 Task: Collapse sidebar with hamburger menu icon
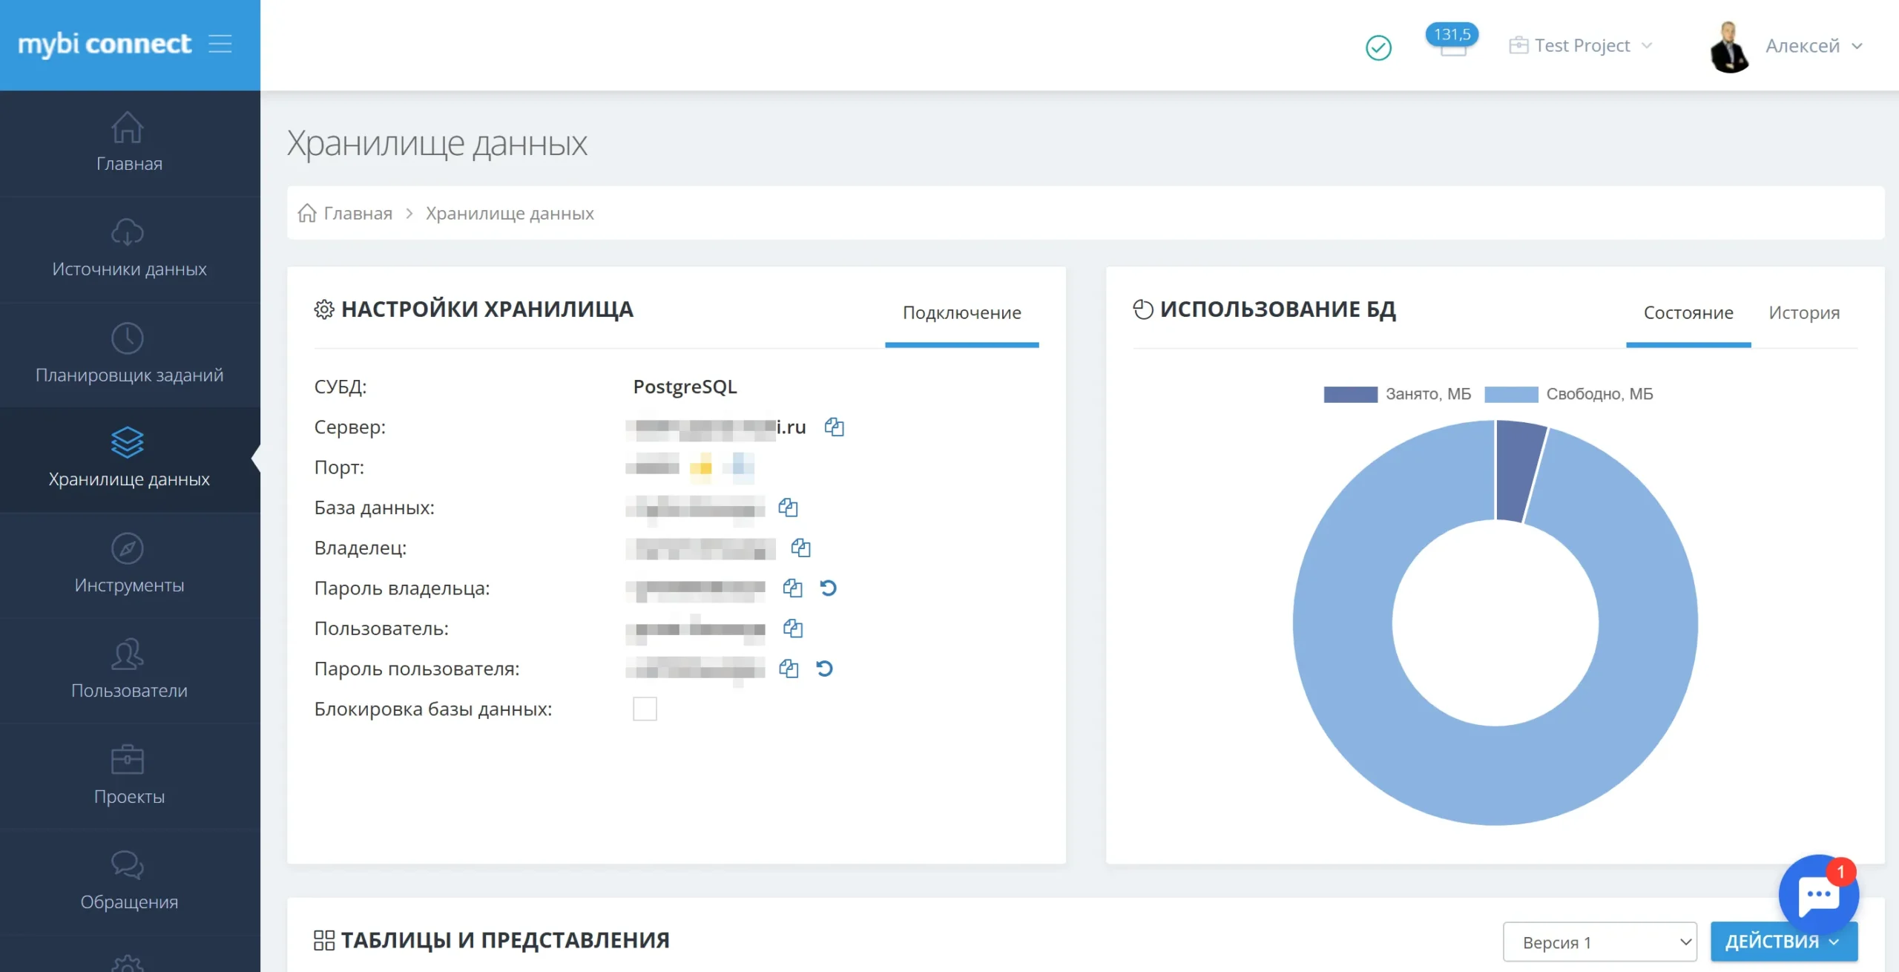tap(220, 44)
